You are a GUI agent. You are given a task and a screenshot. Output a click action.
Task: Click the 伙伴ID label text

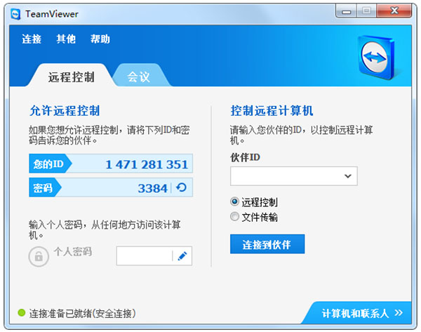tap(245, 157)
